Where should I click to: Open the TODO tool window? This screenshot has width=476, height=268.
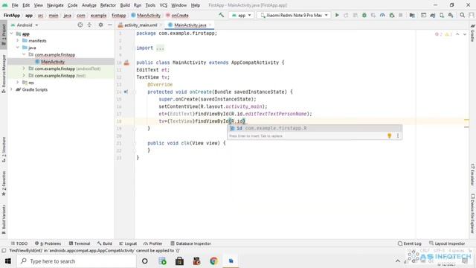(x=19, y=243)
